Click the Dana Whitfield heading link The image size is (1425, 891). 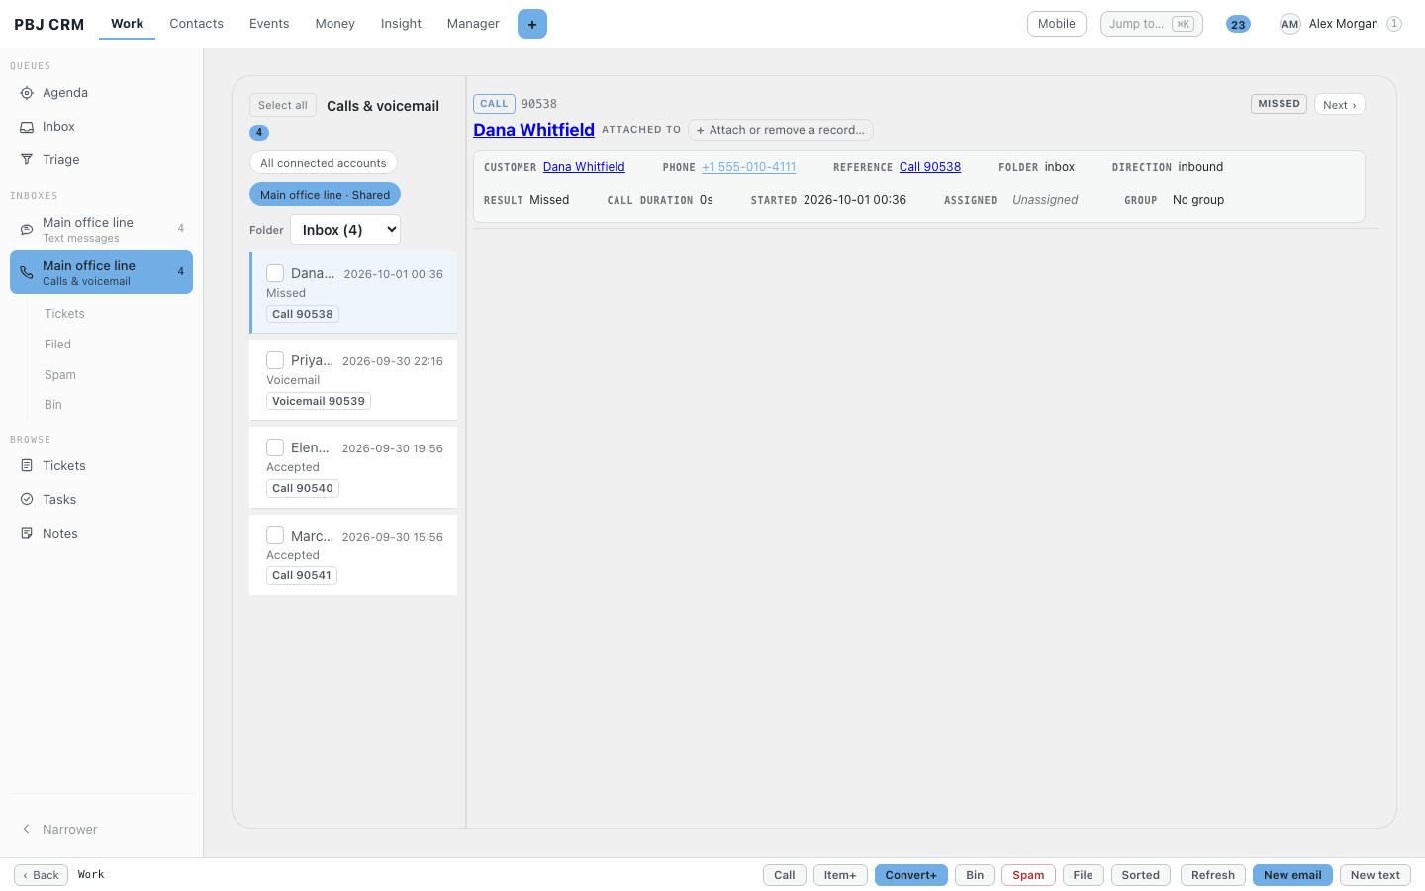[x=533, y=130]
